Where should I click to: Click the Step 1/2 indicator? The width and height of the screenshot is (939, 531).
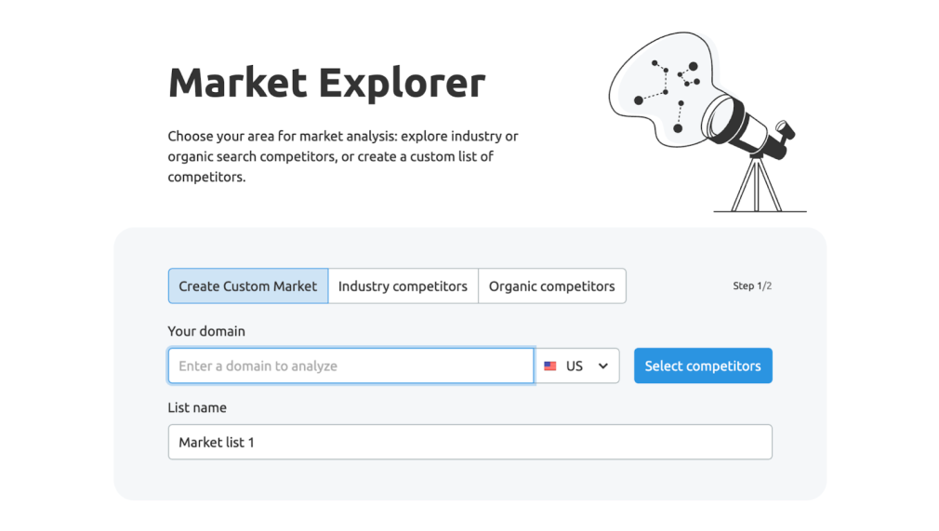click(752, 285)
